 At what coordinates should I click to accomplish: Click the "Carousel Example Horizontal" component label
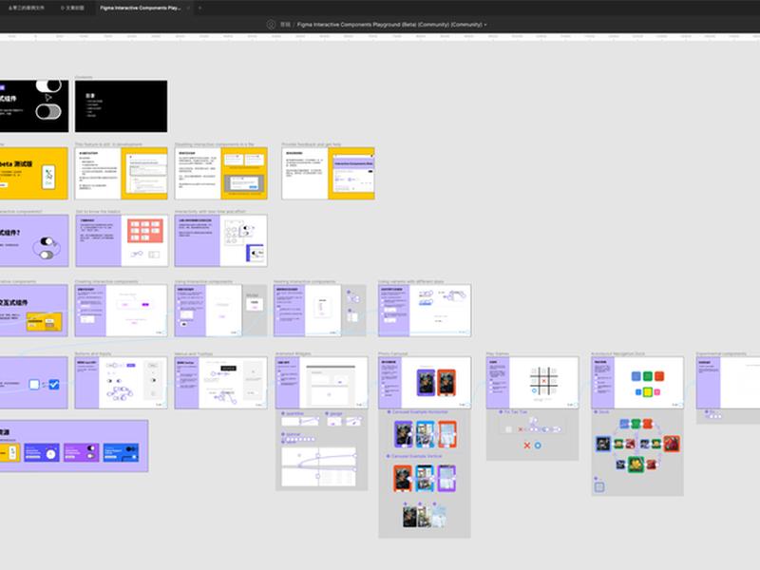(x=420, y=412)
